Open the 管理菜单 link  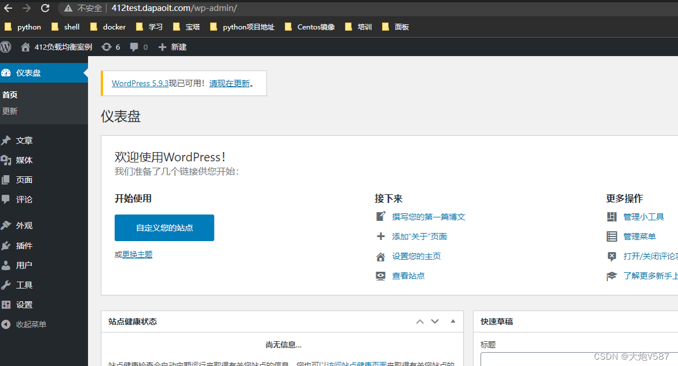click(x=640, y=236)
